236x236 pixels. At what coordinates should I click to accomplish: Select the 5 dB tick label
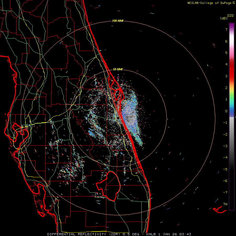click(x=226, y=53)
